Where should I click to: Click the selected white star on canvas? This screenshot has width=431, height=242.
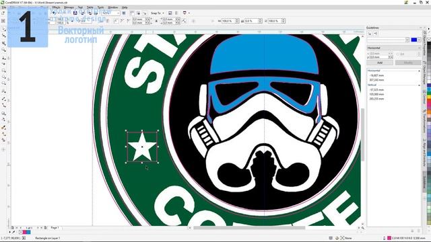pyautogui.click(x=142, y=147)
